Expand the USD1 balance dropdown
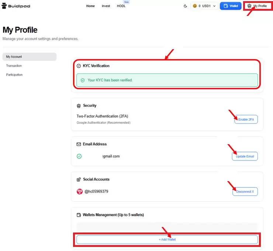 (x=214, y=6)
